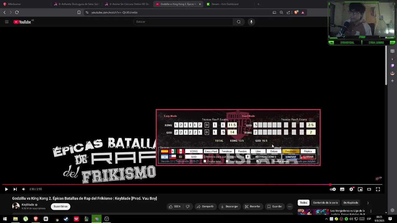Open sidebar settings gear at bottom
This screenshot has height=223, width=397.
click(x=392, y=210)
